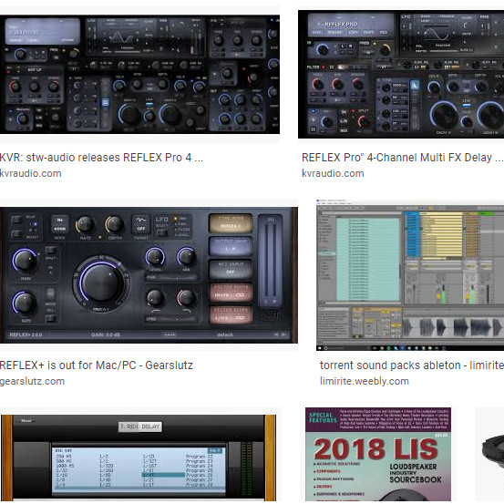Open the first REFLEX Pro plugin thumbnail
Image resolution: width=504 pixels, height=504 pixels.
[139, 74]
